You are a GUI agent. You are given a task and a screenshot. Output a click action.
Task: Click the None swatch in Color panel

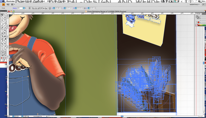197,25
